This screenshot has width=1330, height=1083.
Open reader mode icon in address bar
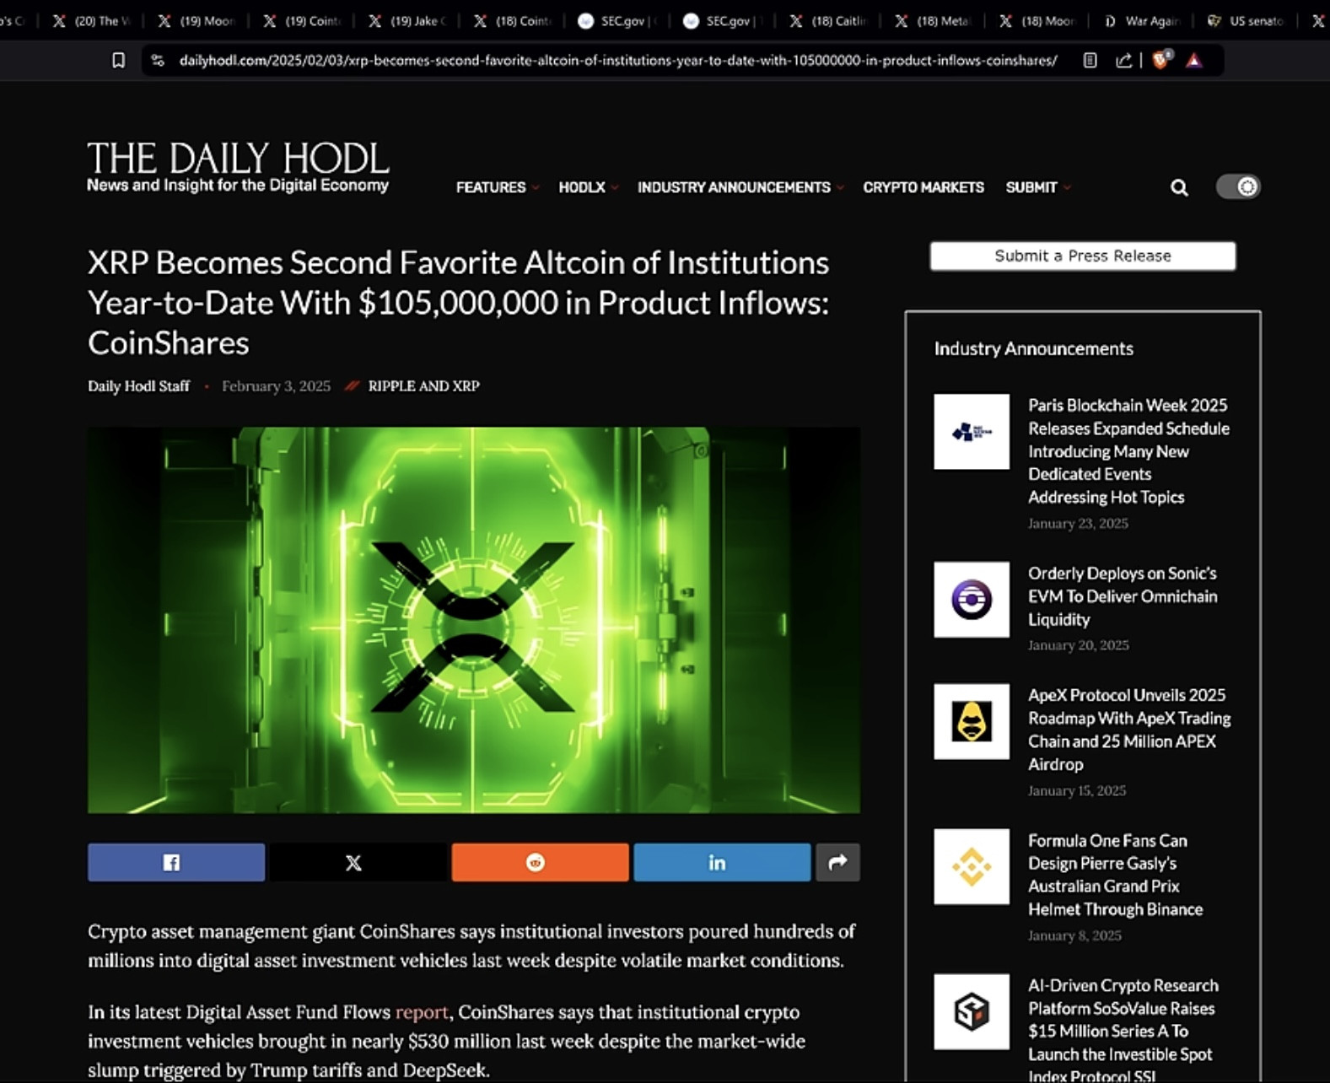coord(1090,60)
